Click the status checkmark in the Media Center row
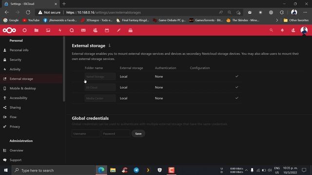312x175 pixels. click(x=236, y=98)
